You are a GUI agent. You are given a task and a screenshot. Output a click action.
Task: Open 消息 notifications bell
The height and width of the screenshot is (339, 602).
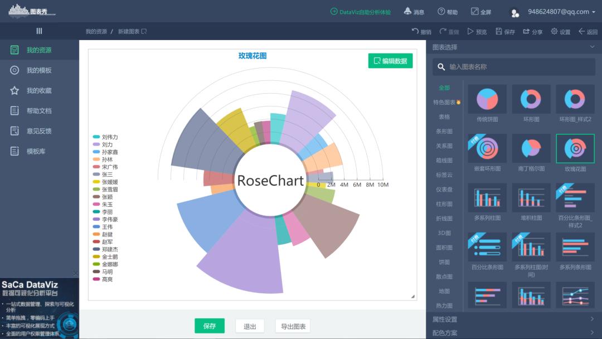click(414, 12)
